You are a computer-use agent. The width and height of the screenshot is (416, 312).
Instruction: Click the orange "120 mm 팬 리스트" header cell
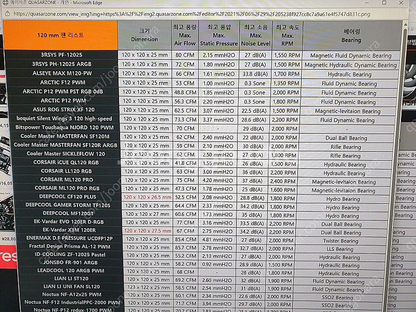[61, 35]
